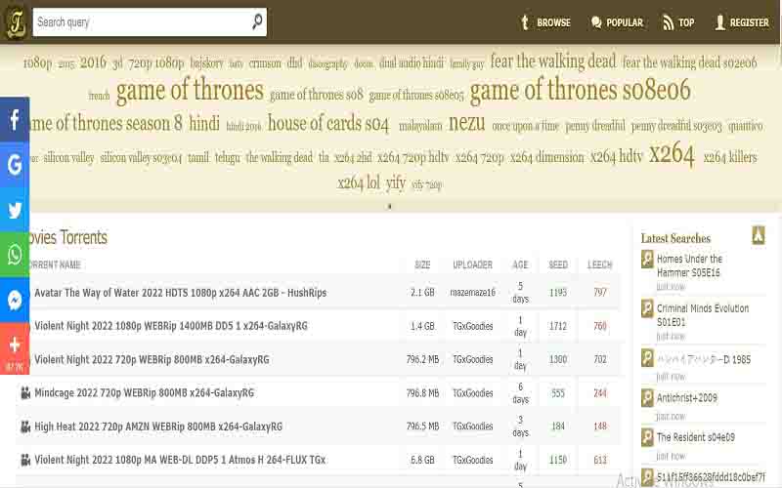Open the Top torrents menu
The width and height of the screenshot is (782, 488).
pyautogui.click(x=678, y=22)
